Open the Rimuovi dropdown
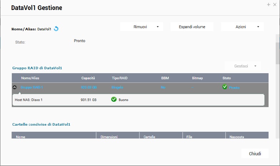 141,27
